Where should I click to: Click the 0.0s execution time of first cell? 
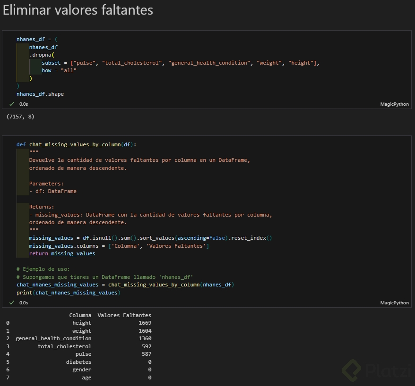(24, 104)
